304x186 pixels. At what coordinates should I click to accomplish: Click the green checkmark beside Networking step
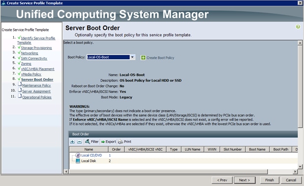[19, 52]
